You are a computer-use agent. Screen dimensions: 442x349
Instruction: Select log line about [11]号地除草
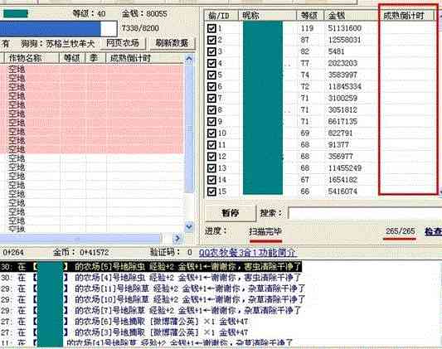pos(153,288)
